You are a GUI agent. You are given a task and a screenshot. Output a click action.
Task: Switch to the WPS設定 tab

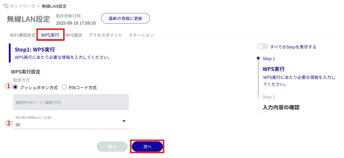[x=74, y=35]
